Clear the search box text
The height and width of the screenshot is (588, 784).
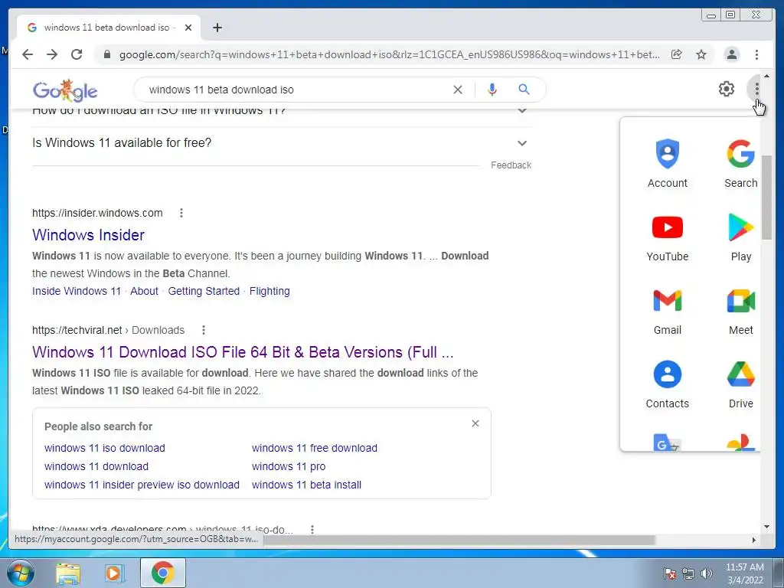pos(458,90)
